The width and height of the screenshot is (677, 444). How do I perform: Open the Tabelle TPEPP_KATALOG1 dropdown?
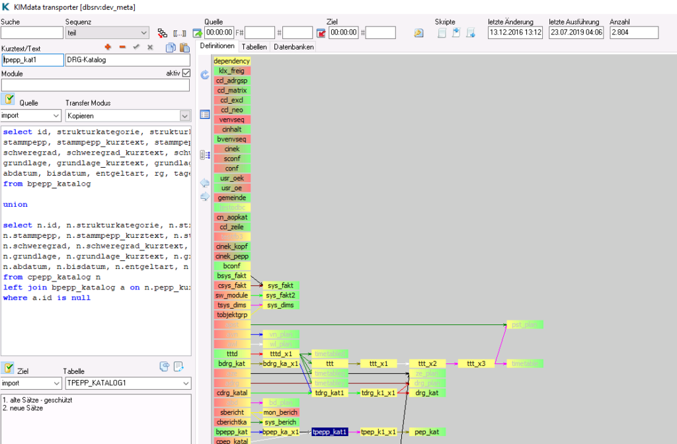point(128,383)
